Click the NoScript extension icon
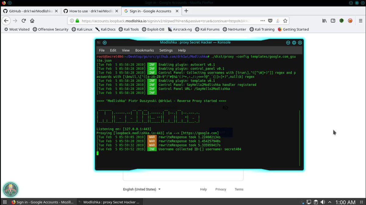Screen dimensions: 366x205 point(350,21)
